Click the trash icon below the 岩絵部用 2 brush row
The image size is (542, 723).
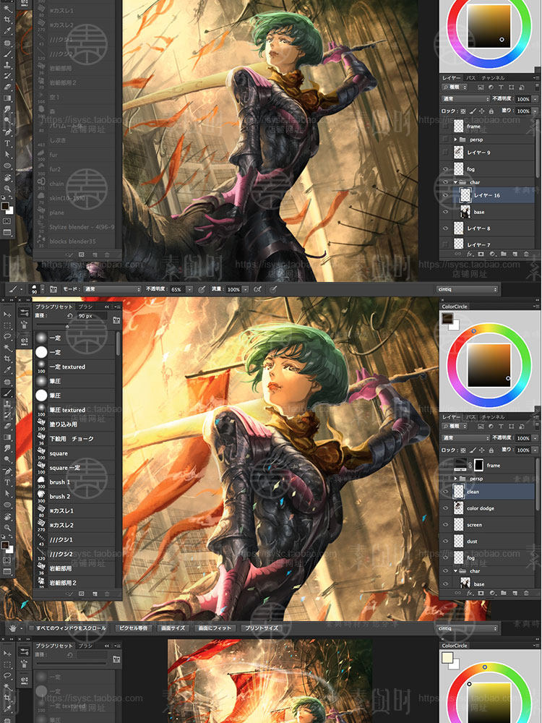pos(107,594)
